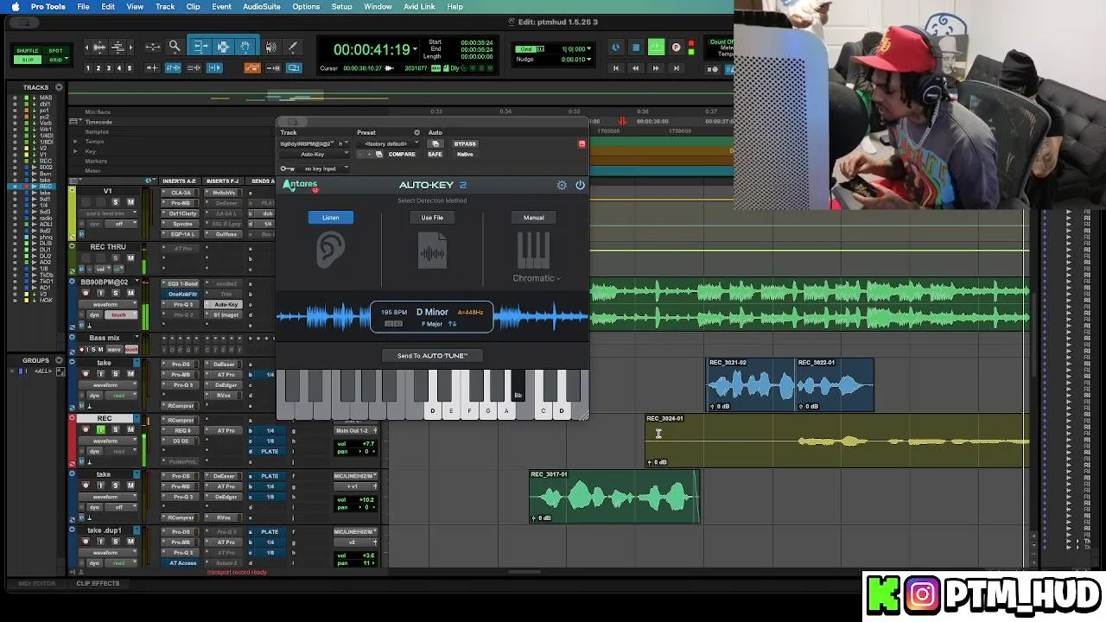The image size is (1106, 622).
Task: Click the transport Record button
Action: pos(676,48)
